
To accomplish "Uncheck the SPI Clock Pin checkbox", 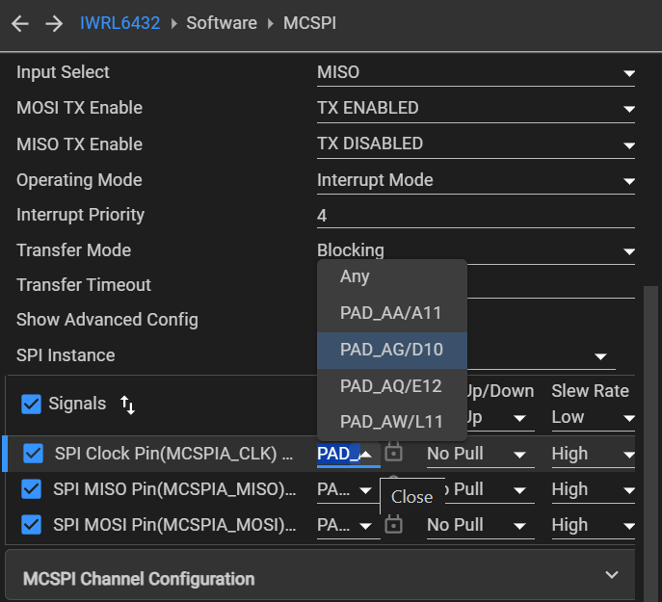I will point(33,454).
